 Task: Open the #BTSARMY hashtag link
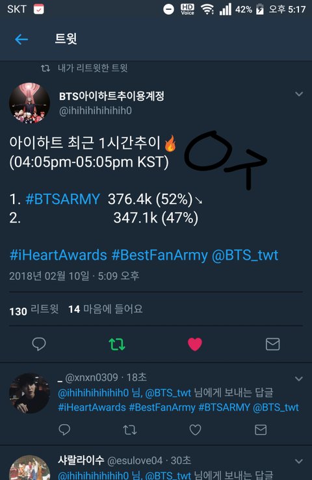[x=62, y=199]
